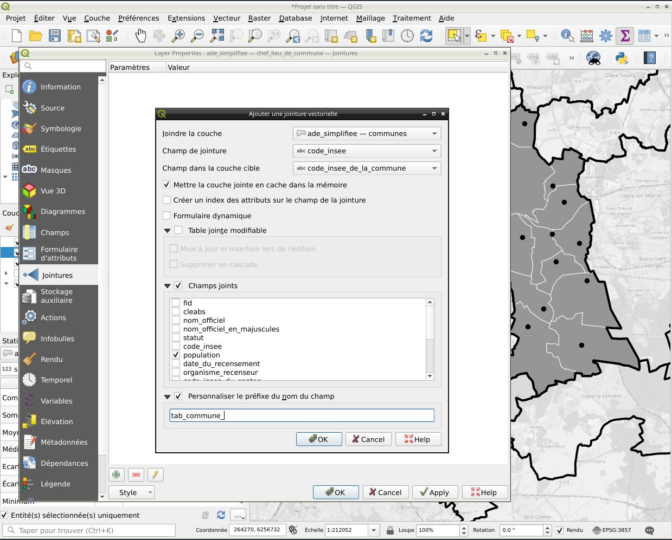Open the Joindre la couche dropdown
Viewport: 672px width, 540px height.
[x=367, y=133]
